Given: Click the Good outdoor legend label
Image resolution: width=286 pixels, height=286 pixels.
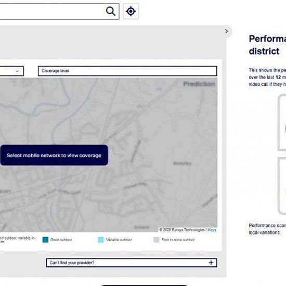Looking at the screenshot, I should [x=61, y=240].
